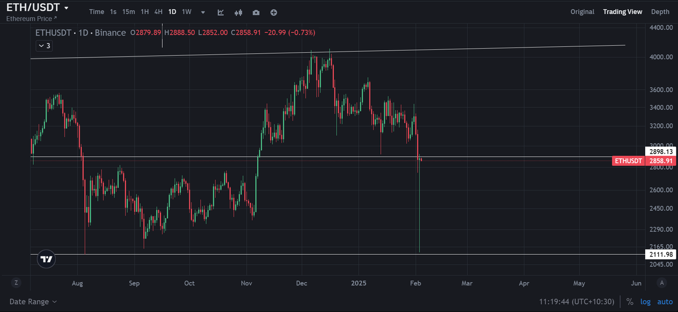
Task: Click the Dec label on time axis
Action: tap(302, 282)
